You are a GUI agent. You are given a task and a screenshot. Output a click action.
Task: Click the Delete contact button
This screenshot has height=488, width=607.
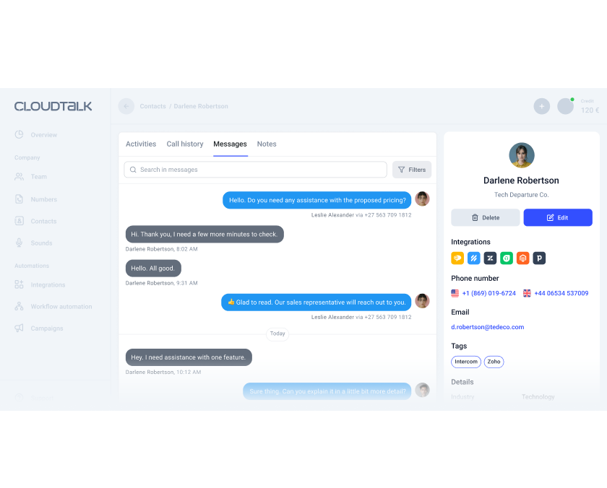485,218
